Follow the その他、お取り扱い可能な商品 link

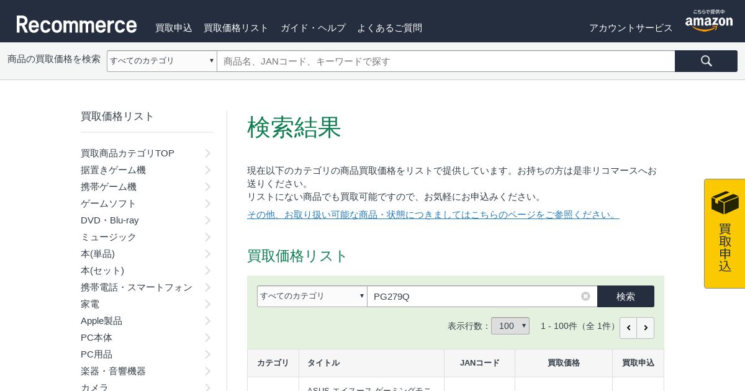point(433,214)
